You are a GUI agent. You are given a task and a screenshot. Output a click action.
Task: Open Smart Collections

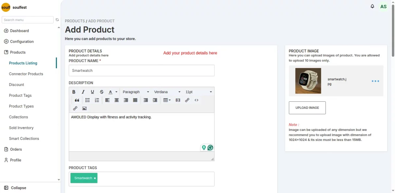pyautogui.click(x=24, y=139)
